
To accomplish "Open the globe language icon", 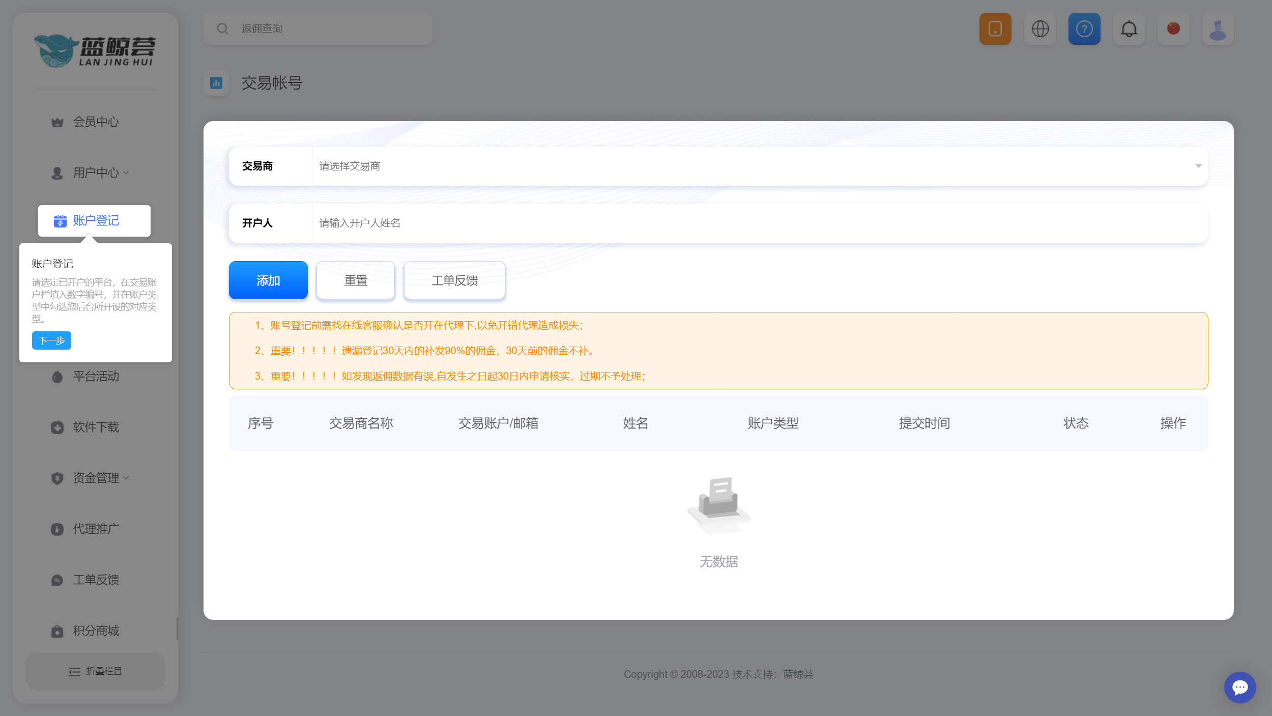I will click(x=1040, y=28).
